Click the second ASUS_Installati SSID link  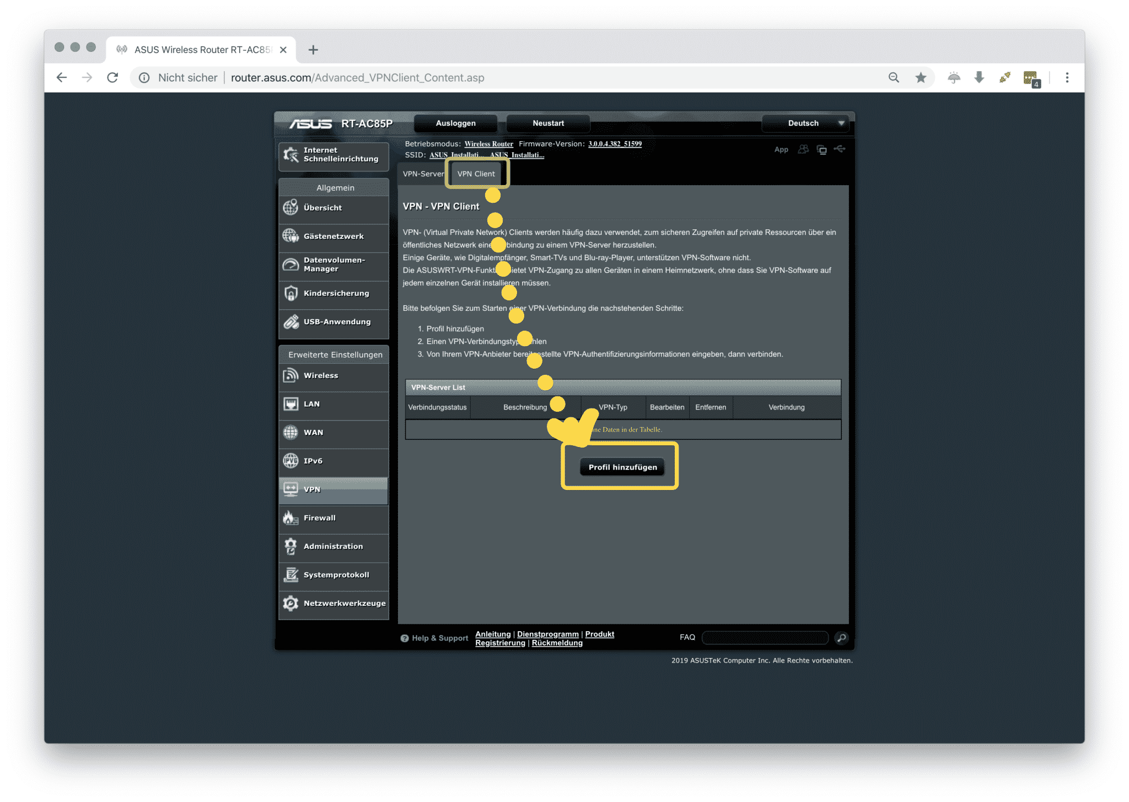click(x=517, y=155)
